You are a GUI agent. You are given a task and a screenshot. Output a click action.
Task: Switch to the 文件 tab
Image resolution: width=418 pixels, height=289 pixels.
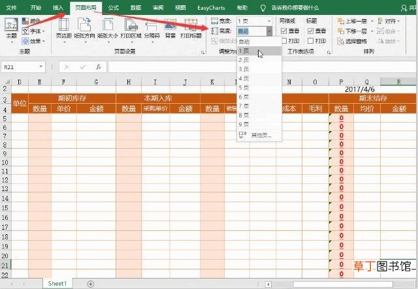tap(11, 8)
